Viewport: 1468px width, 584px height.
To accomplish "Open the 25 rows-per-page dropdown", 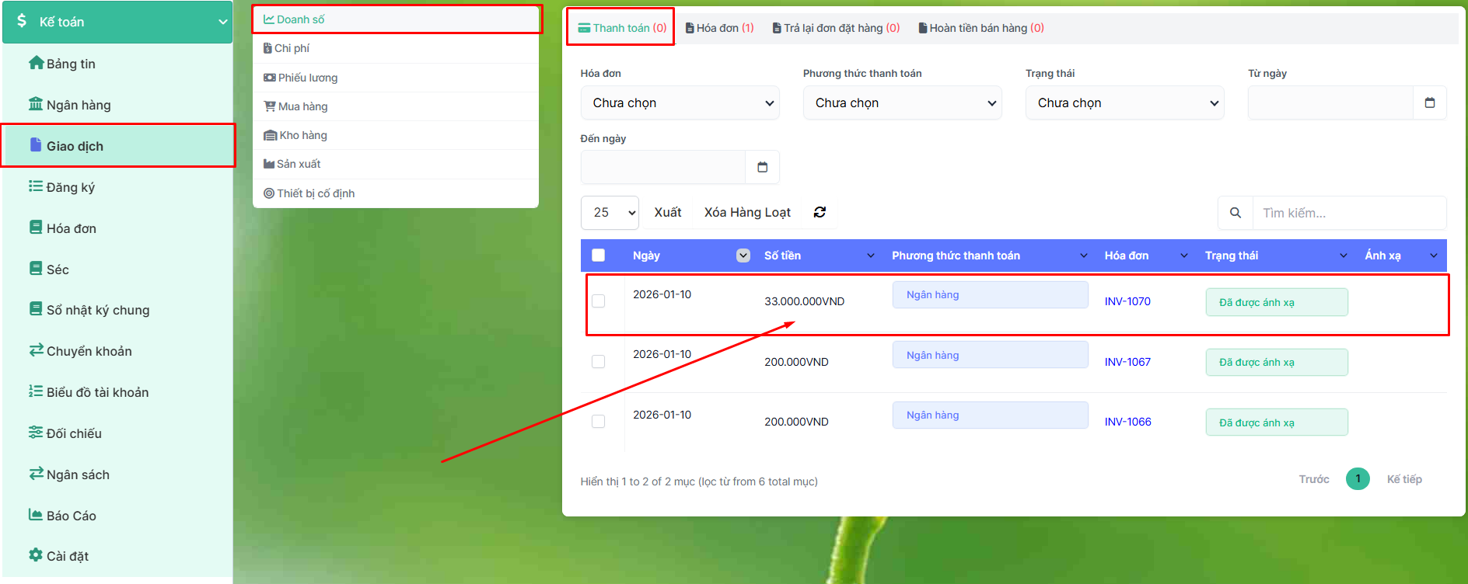I will [x=610, y=213].
